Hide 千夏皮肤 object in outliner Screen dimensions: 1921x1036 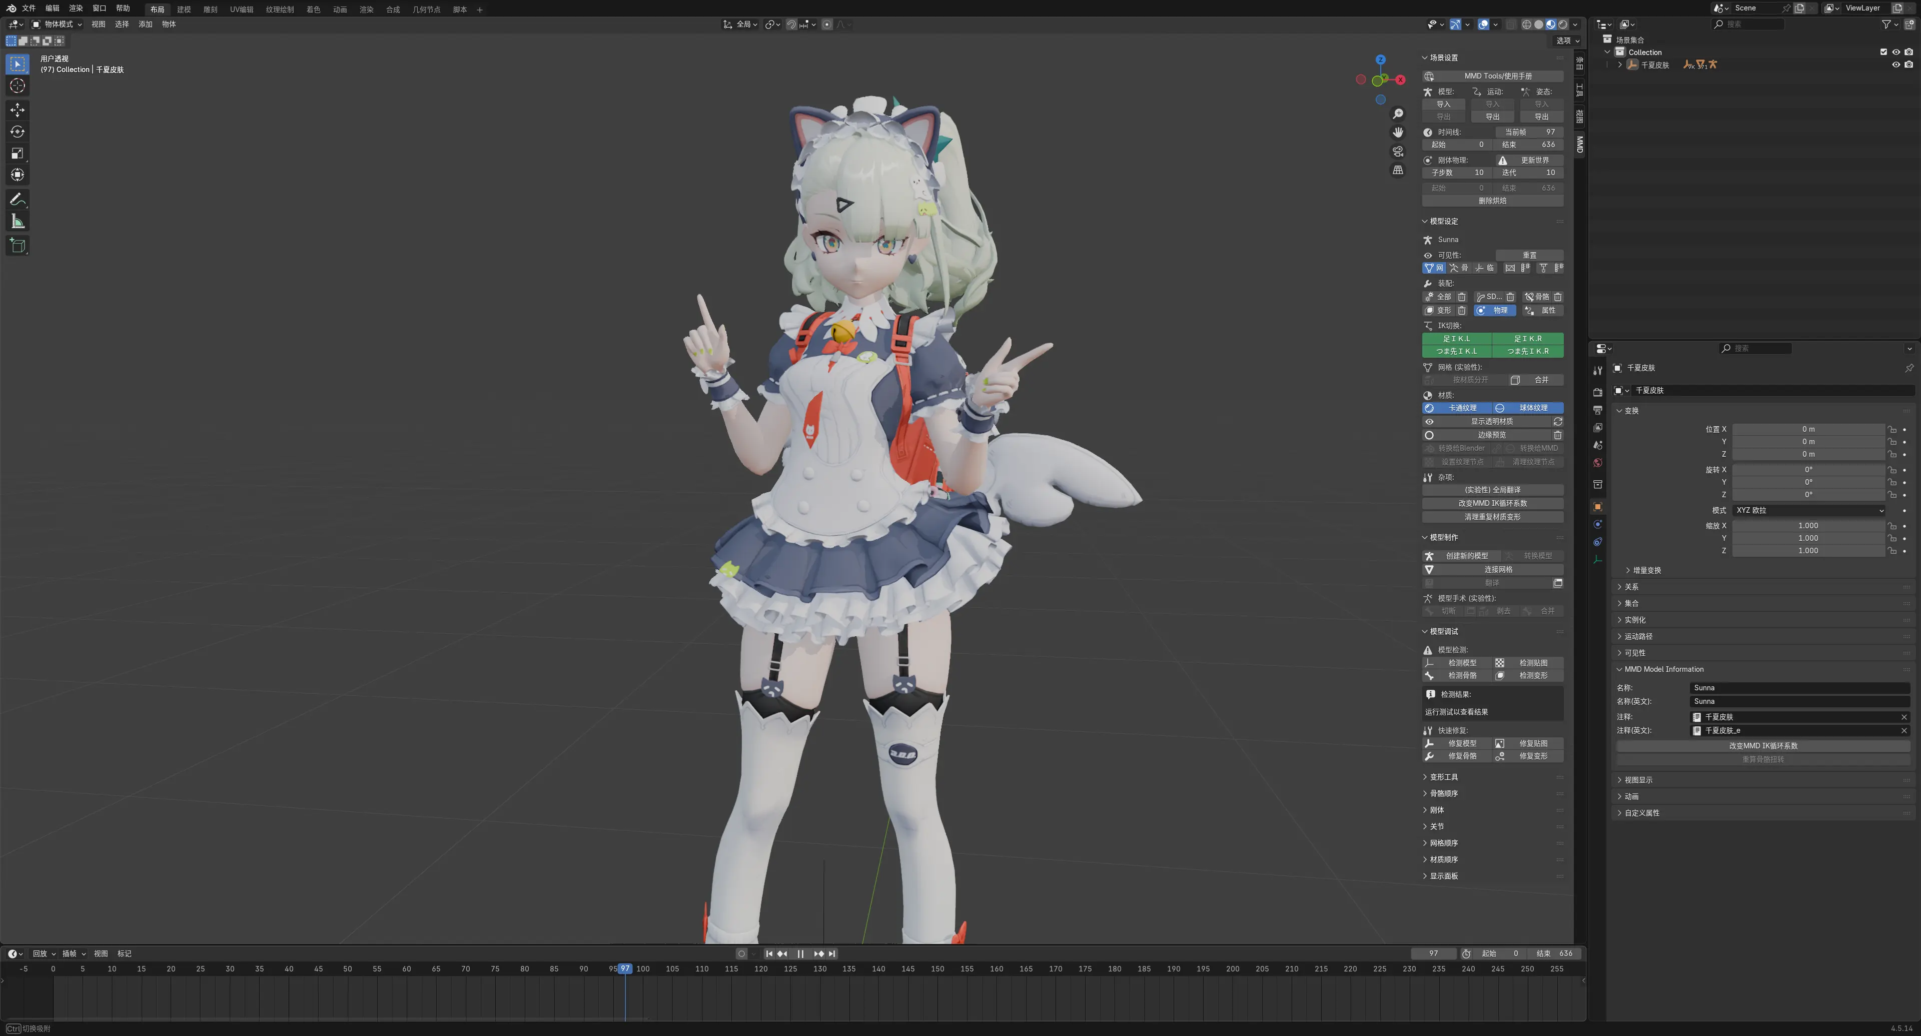coord(1895,65)
